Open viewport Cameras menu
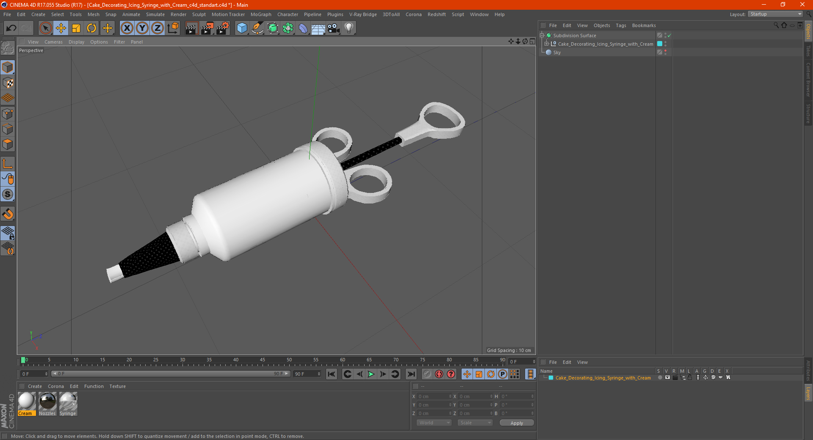Viewport: 813px width, 440px height. pos(53,42)
